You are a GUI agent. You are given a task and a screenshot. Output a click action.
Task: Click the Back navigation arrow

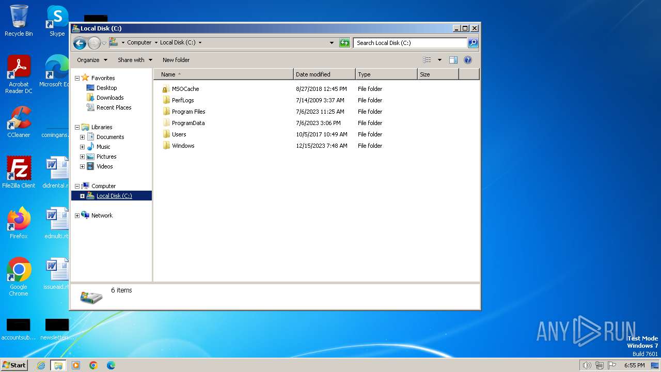tap(80, 43)
